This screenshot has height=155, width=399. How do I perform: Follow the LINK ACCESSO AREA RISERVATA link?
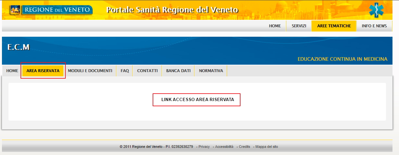tap(198, 100)
